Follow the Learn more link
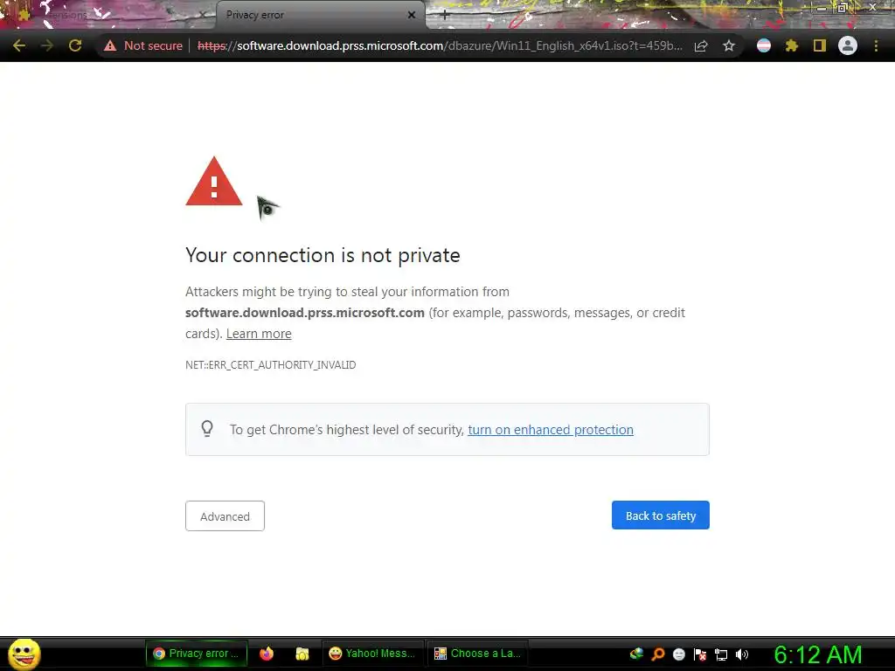This screenshot has height=671, width=895. click(259, 334)
